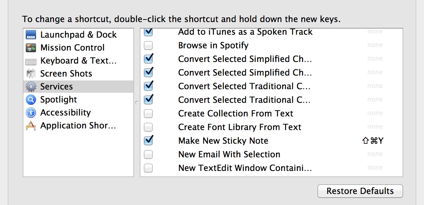Select the Spotlight category label
The width and height of the screenshot is (424, 205).
[x=59, y=100]
